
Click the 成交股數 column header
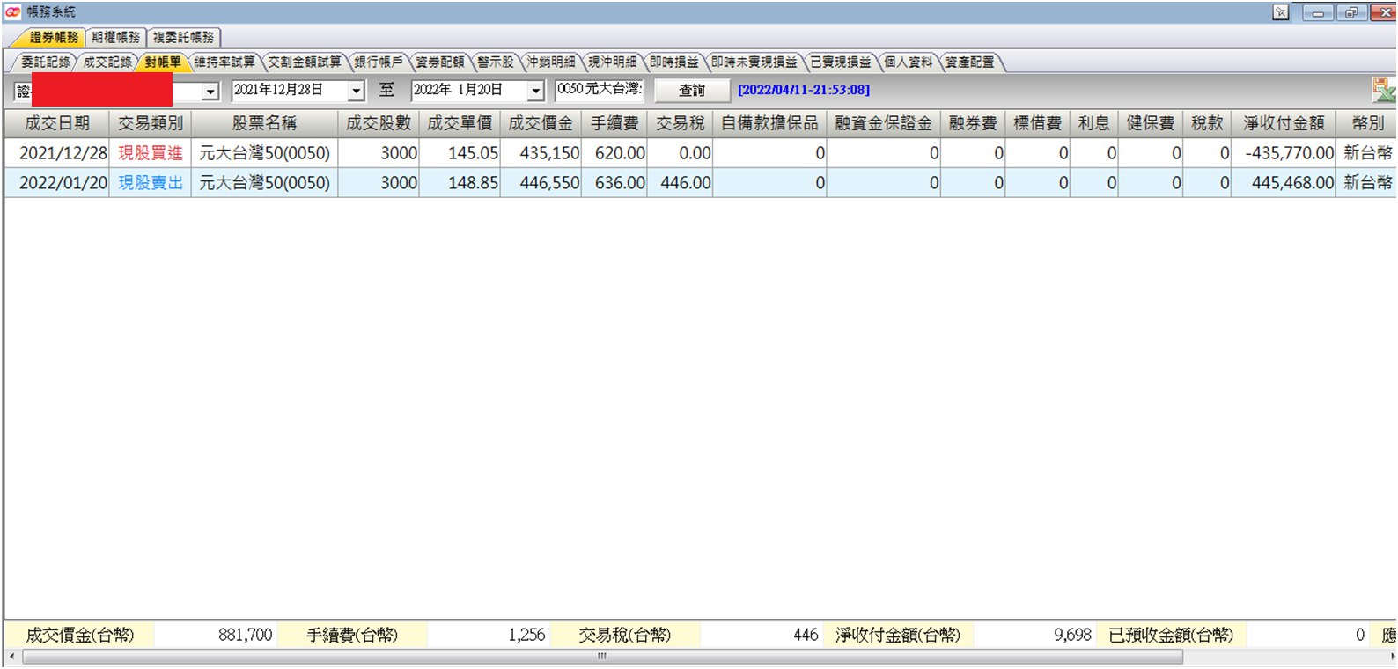[x=379, y=123]
